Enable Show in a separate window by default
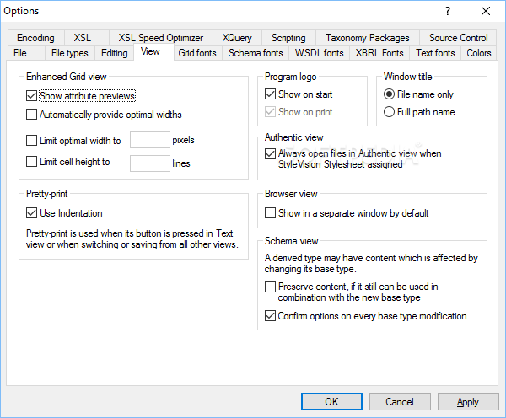 270,213
